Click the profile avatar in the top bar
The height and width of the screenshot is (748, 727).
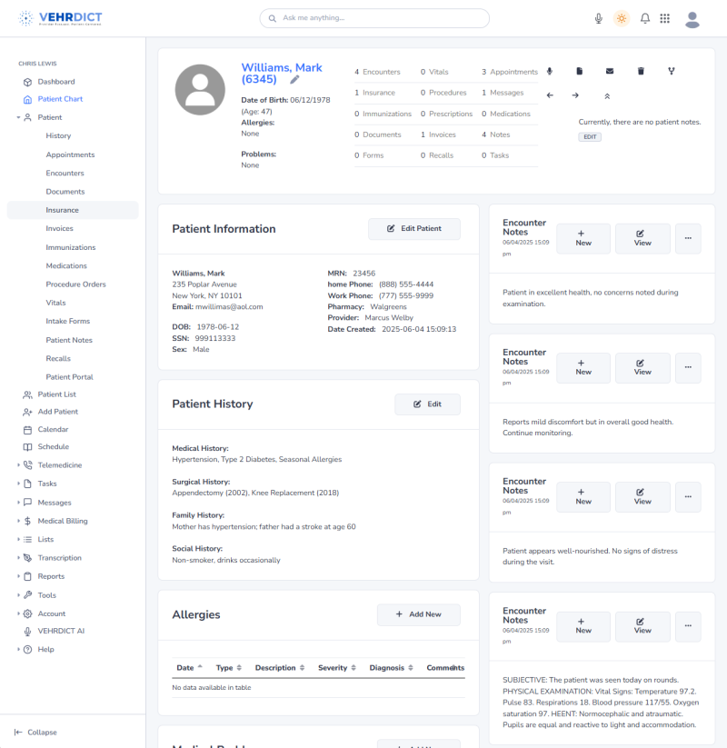(692, 18)
